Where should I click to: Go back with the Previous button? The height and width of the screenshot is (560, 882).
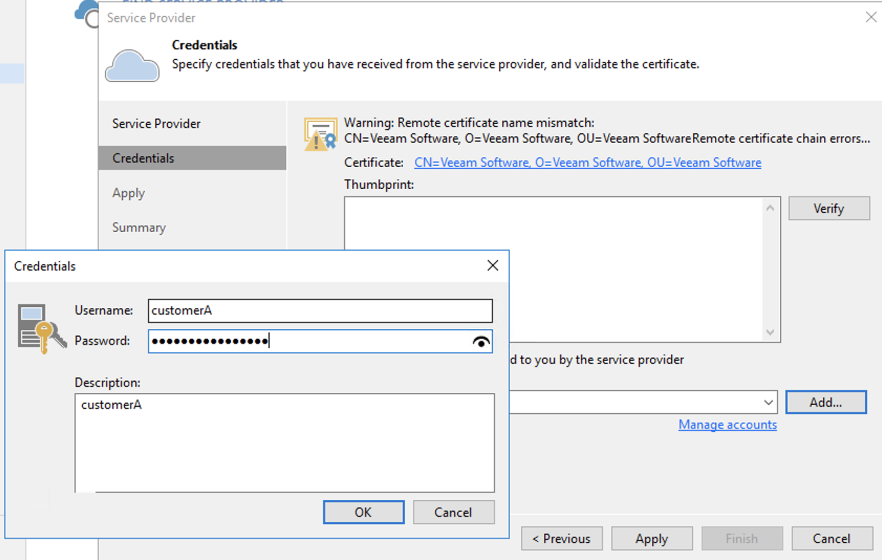pyautogui.click(x=562, y=539)
